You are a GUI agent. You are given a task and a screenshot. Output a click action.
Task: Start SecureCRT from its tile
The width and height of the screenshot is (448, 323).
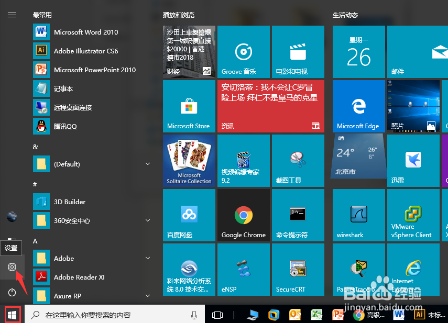click(298, 270)
